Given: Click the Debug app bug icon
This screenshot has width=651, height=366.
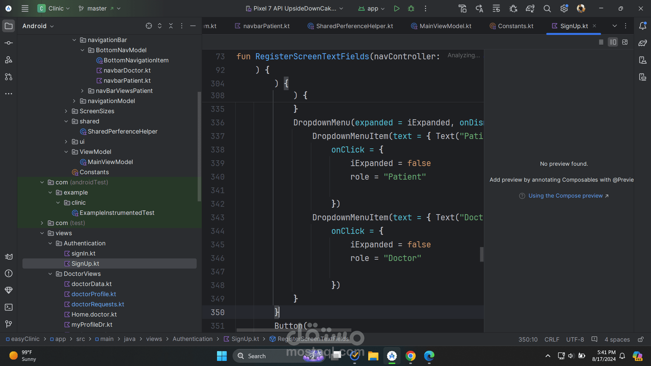Looking at the screenshot, I should point(411,8).
